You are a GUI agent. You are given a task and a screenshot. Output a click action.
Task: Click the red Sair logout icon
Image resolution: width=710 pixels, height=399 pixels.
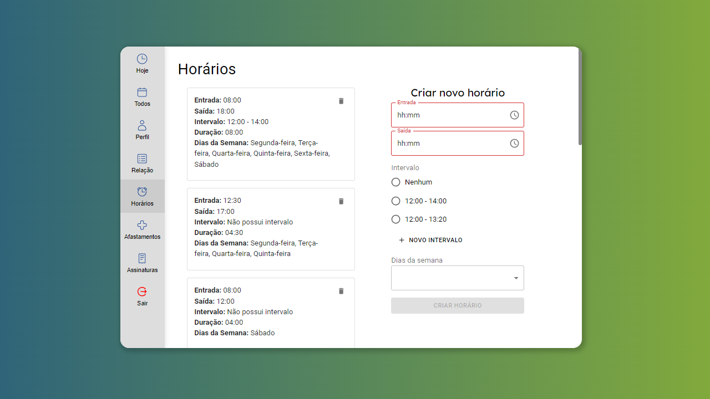[142, 291]
